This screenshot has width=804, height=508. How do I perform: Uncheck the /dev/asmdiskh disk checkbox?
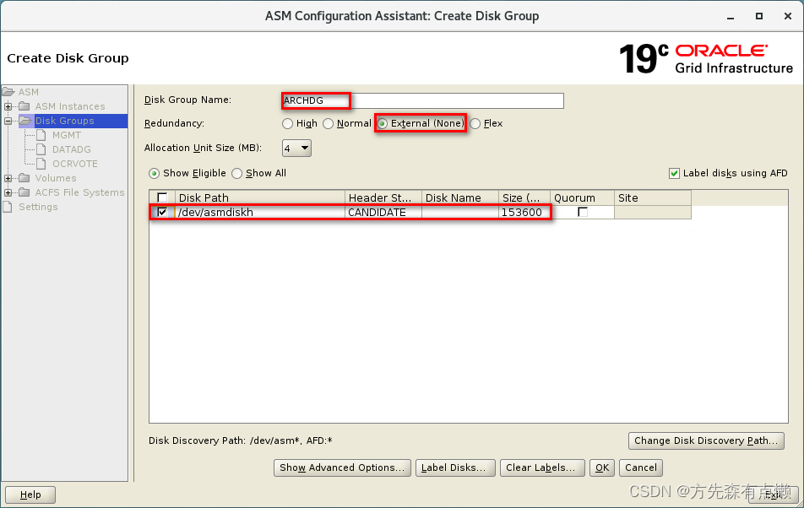click(x=162, y=212)
